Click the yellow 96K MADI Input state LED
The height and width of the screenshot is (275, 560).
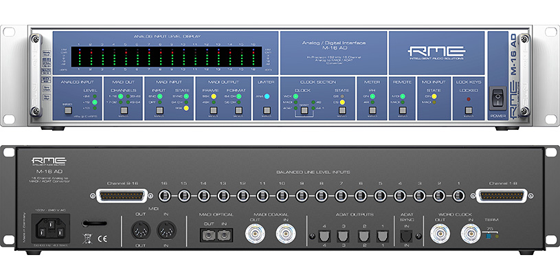(186, 108)
